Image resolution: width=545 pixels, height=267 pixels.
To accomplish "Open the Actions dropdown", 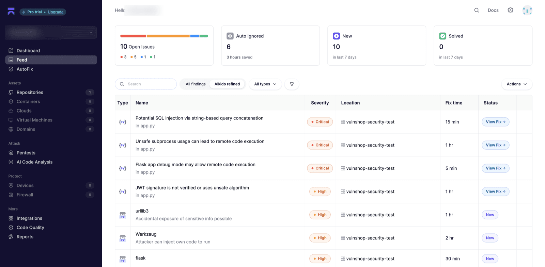I will coord(517,84).
